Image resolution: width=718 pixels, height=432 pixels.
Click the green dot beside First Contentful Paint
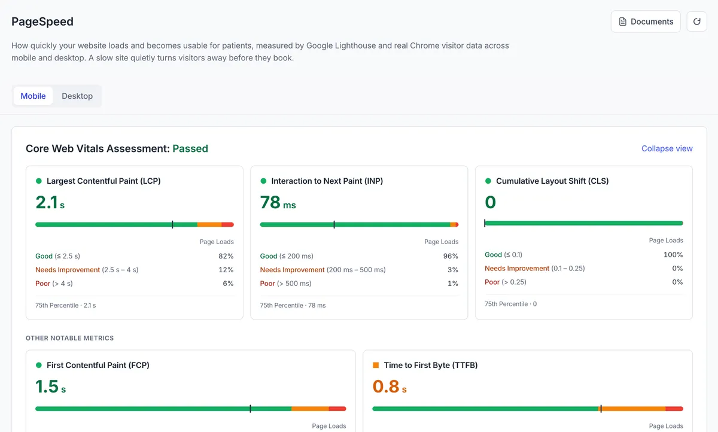click(x=39, y=365)
